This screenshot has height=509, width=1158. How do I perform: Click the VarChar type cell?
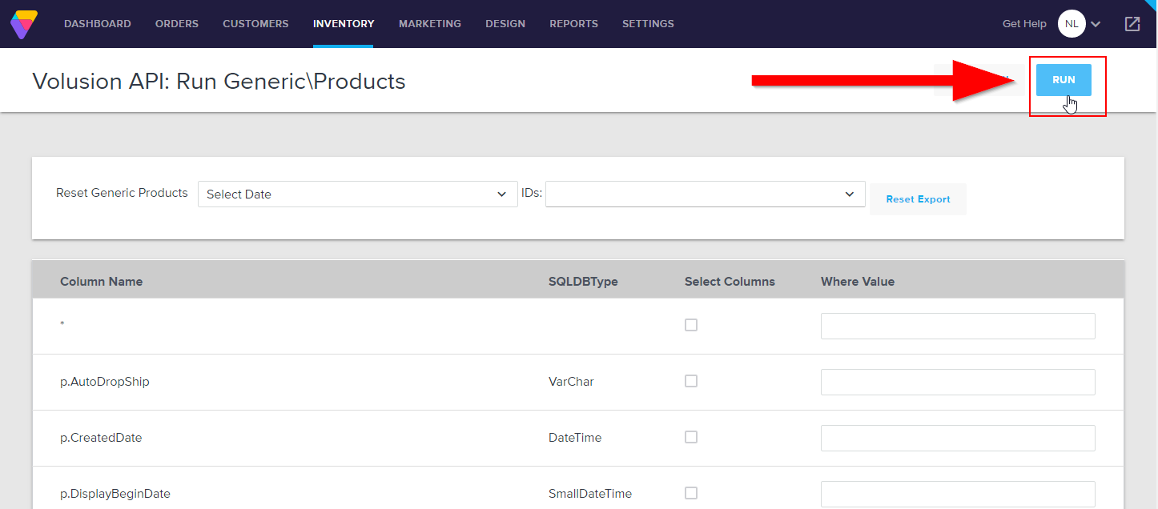[571, 382]
